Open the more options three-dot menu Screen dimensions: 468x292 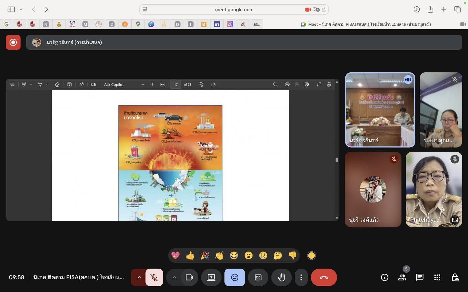[301, 277]
